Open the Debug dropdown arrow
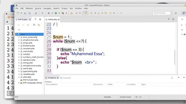Image resolution: width=186 pixels, height=104 pixels. click(x=52, y=13)
